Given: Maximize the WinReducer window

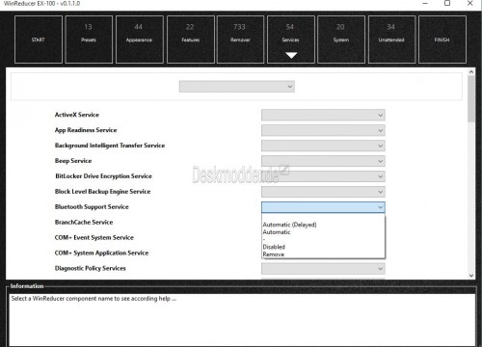Looking at the screenshot, I should pyautogui.click(x=447, y=4).
